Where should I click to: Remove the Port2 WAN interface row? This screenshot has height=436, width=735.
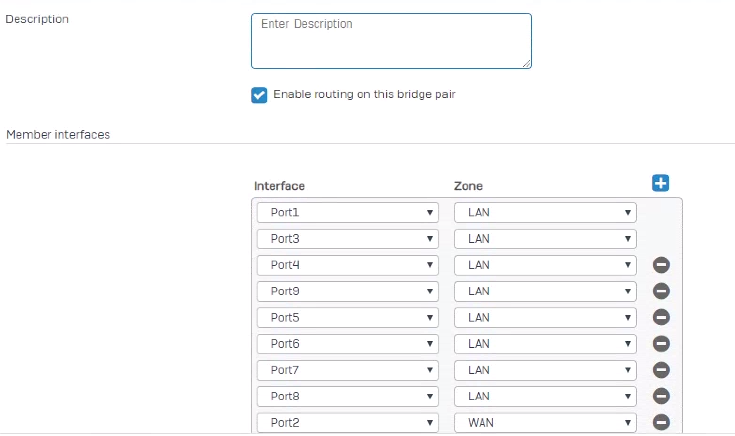click(x=661, y=423)
